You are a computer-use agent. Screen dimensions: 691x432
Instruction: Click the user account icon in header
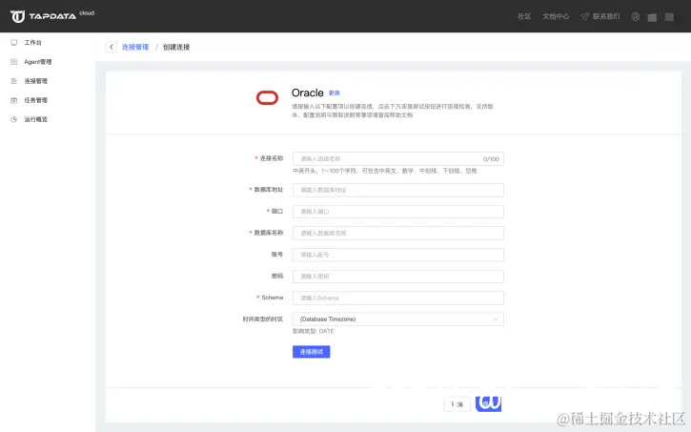pos(635,16)
